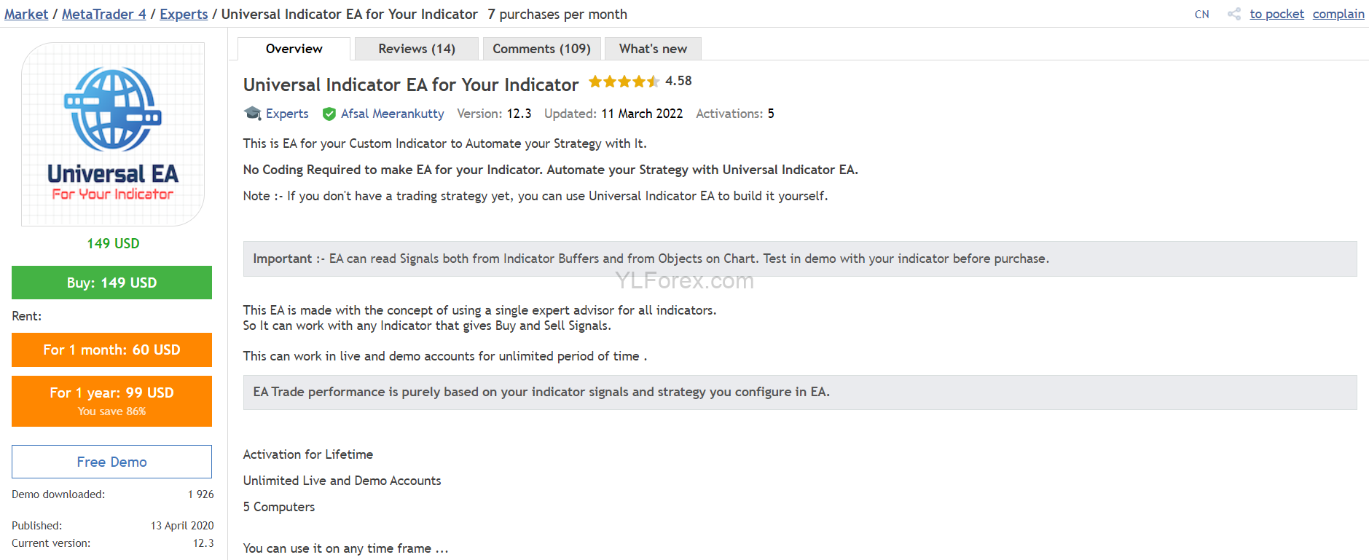This screenshot has height=560, width=1369.
Task: Click the Published date 13 April 2020
Action: click(x=182, y=526)
